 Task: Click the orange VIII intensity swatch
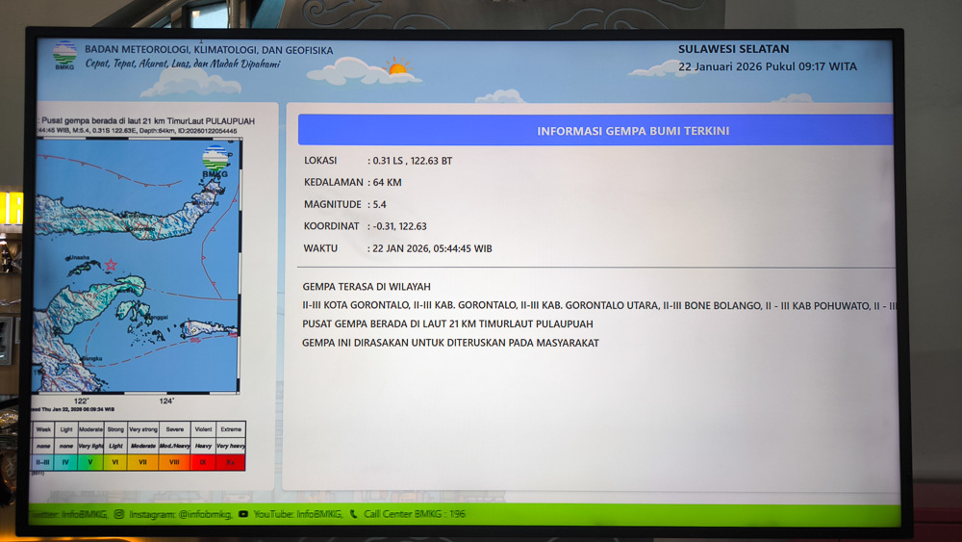click(x=174, y=462)
